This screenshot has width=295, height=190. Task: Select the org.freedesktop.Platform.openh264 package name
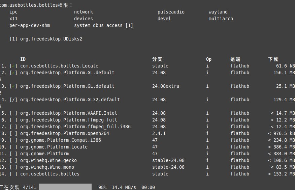point(65,133)
